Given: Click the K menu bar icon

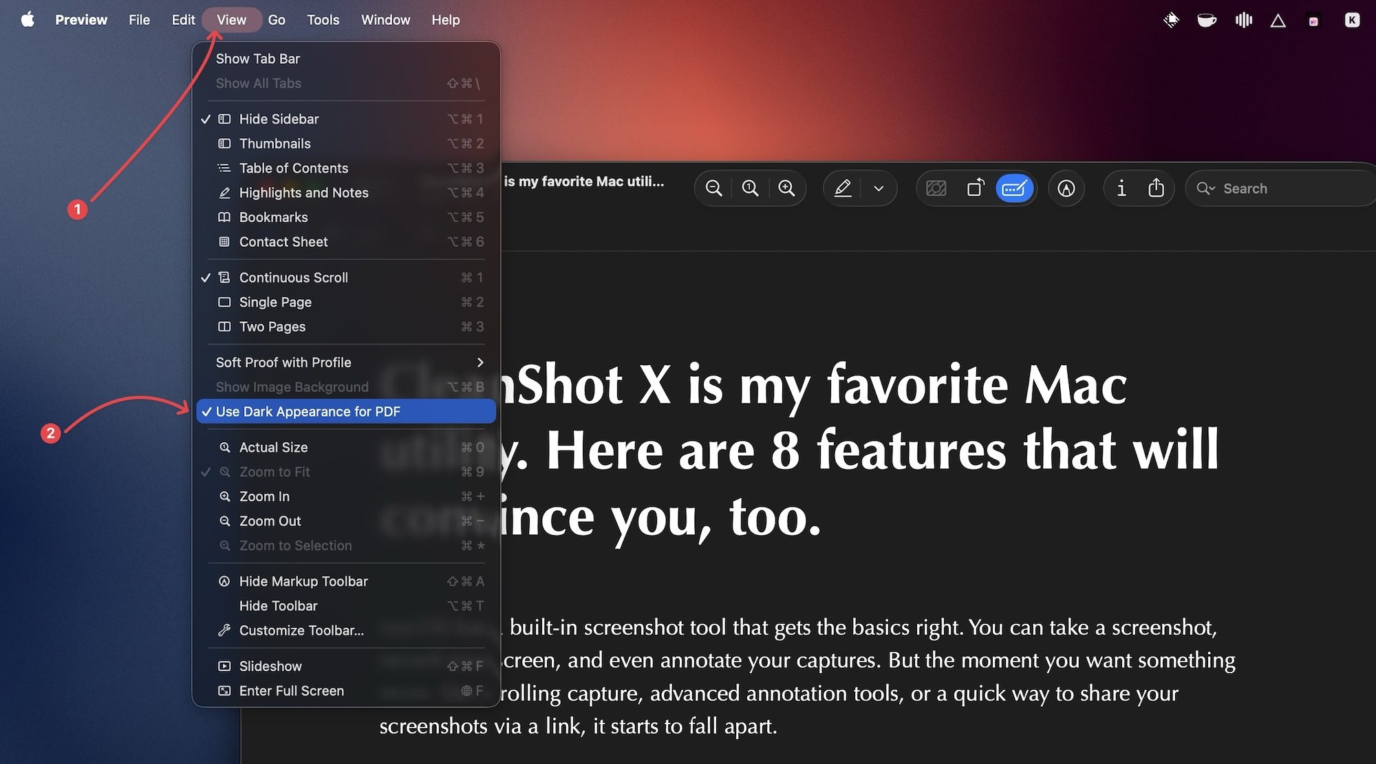Looking at the screenshot, I should click(x=1352, y=20).
